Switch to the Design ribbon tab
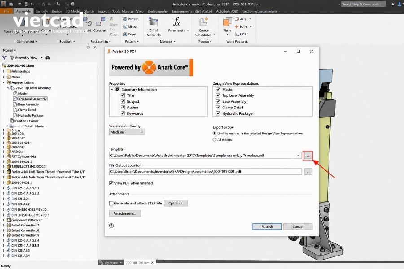Screen dimensions: 404x269 pyautogui.click(x=57, y=11)
